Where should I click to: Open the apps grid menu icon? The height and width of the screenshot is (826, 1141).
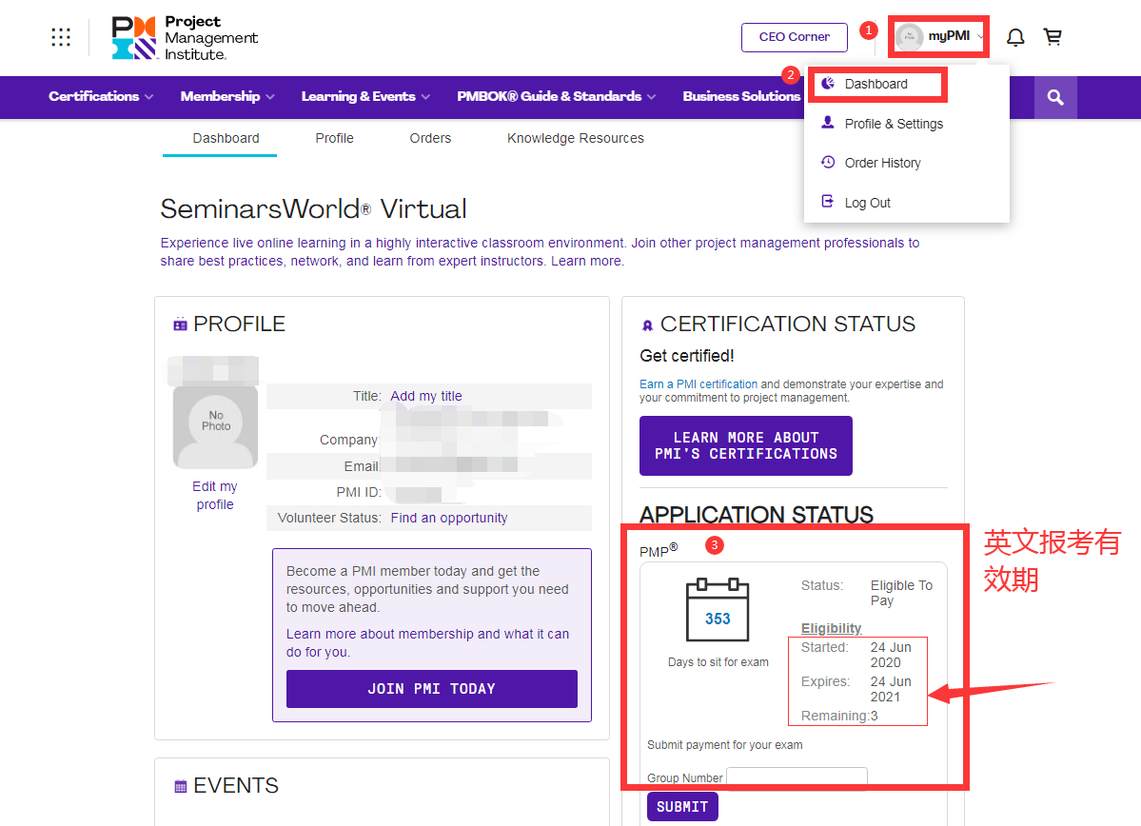[x=61, y=37]
